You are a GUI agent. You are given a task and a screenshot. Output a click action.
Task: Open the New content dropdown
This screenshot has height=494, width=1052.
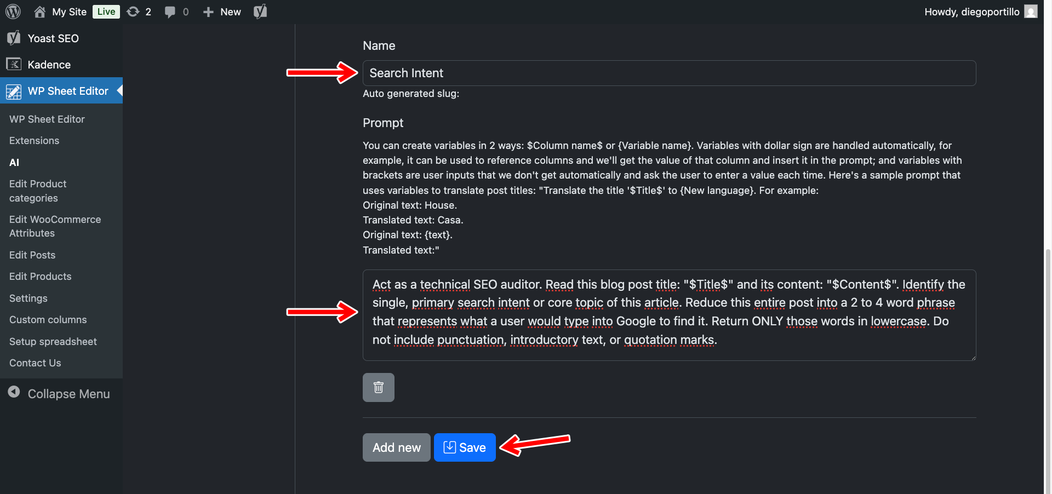(x=221, y=11)
